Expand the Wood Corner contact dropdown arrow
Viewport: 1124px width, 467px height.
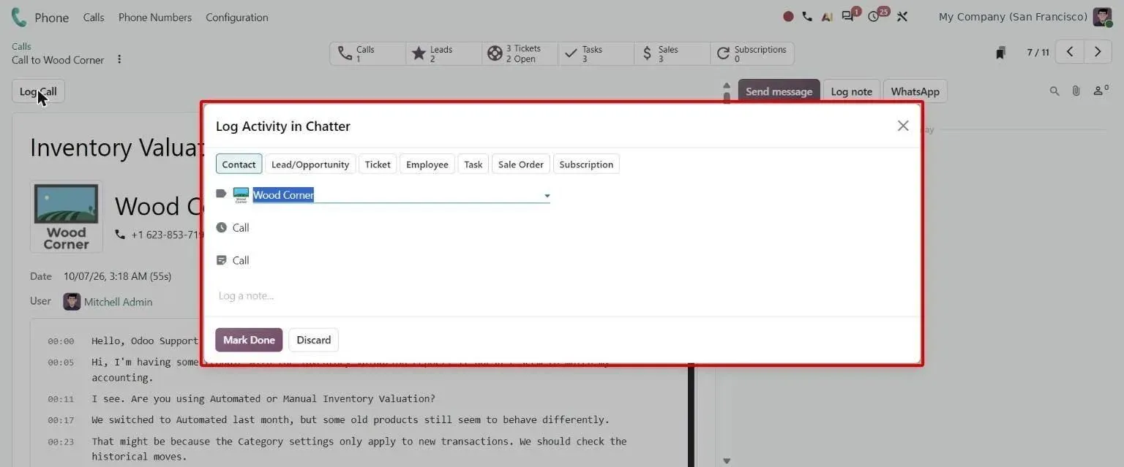tap(547, 196)
